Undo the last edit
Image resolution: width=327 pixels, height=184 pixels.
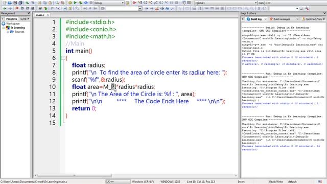pos(27,3)
